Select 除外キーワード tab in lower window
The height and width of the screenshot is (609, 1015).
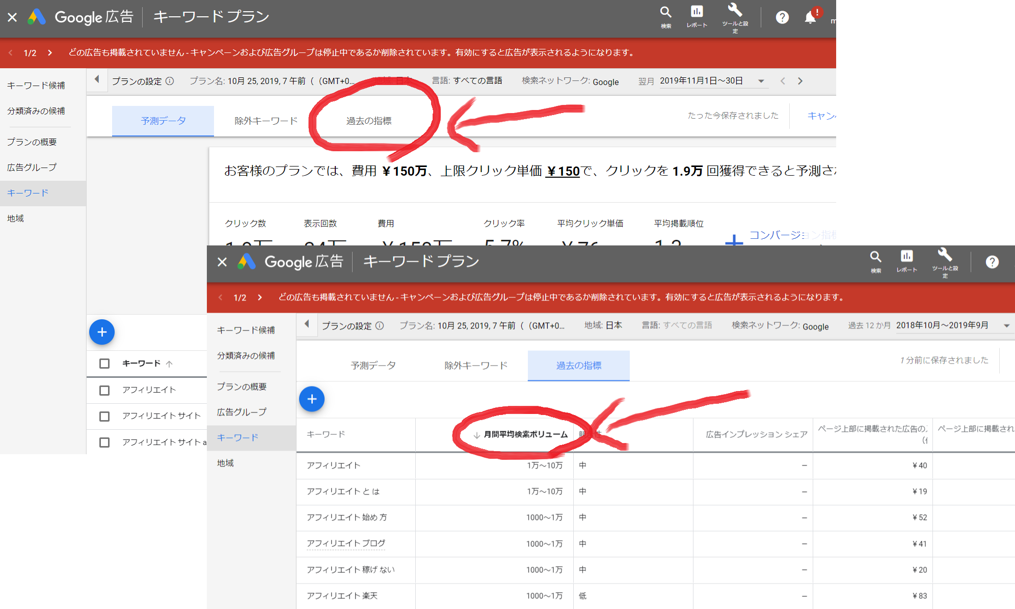(476, 366)
